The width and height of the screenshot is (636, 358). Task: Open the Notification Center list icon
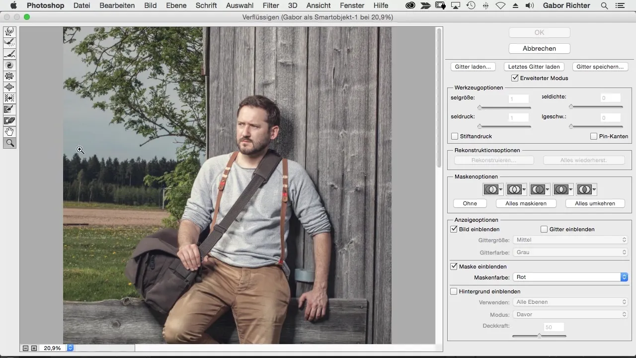[619, 6]
